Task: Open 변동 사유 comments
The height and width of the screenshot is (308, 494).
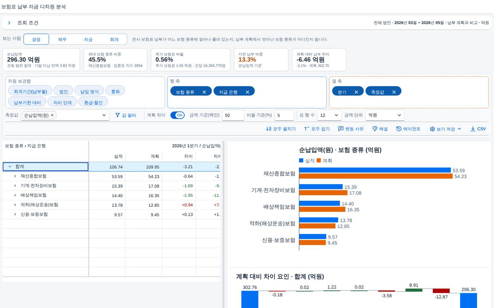Action: 351,129
